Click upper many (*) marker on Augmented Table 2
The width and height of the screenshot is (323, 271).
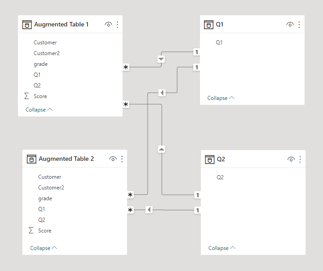tap(130, 194)
